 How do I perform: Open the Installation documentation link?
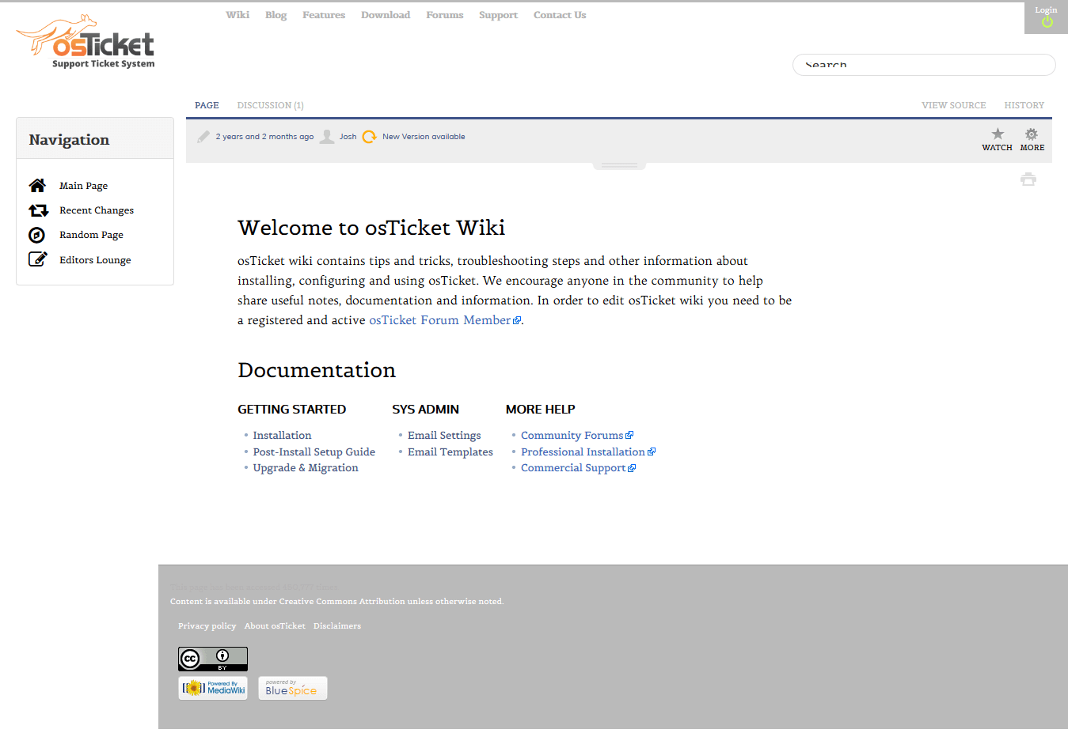pyautogui.click(x=282, y=436)
